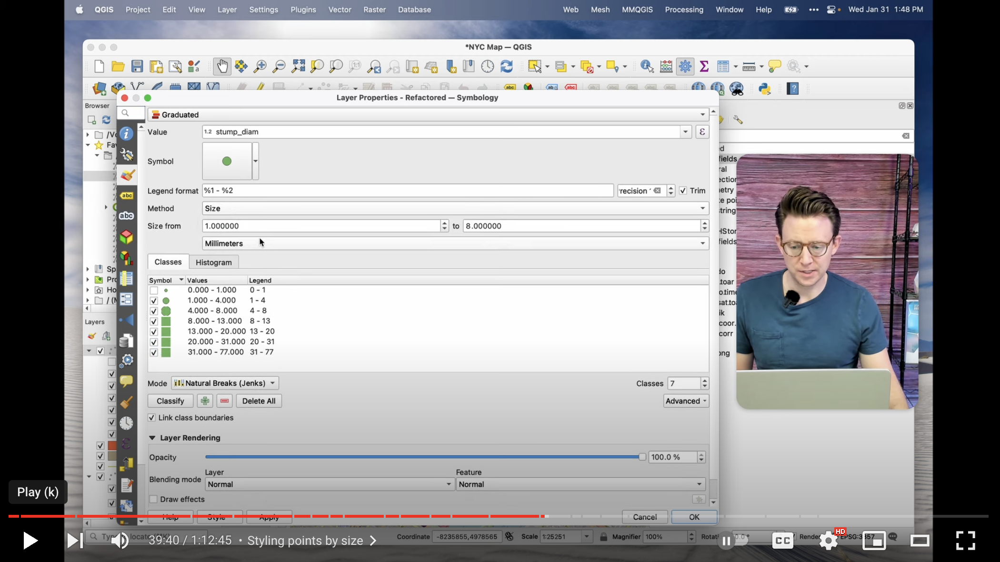Click the Zoom Out magnifier tool
This screenshot has height=562, width=1000.
click(x=279, y=66)
